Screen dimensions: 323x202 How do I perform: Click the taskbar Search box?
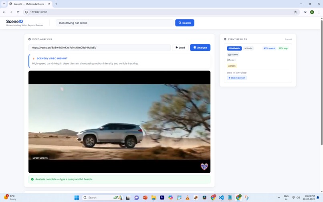pyautogui.click(x=103, y=198)
